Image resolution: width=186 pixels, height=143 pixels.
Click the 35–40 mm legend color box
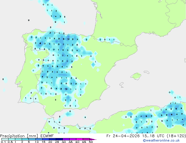[73, 139]
